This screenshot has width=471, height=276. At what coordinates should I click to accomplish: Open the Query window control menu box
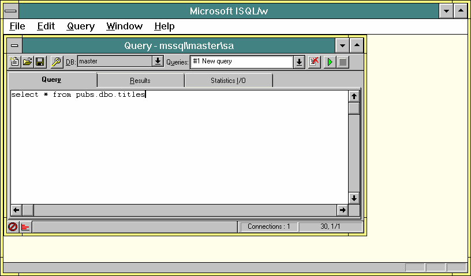14,46
